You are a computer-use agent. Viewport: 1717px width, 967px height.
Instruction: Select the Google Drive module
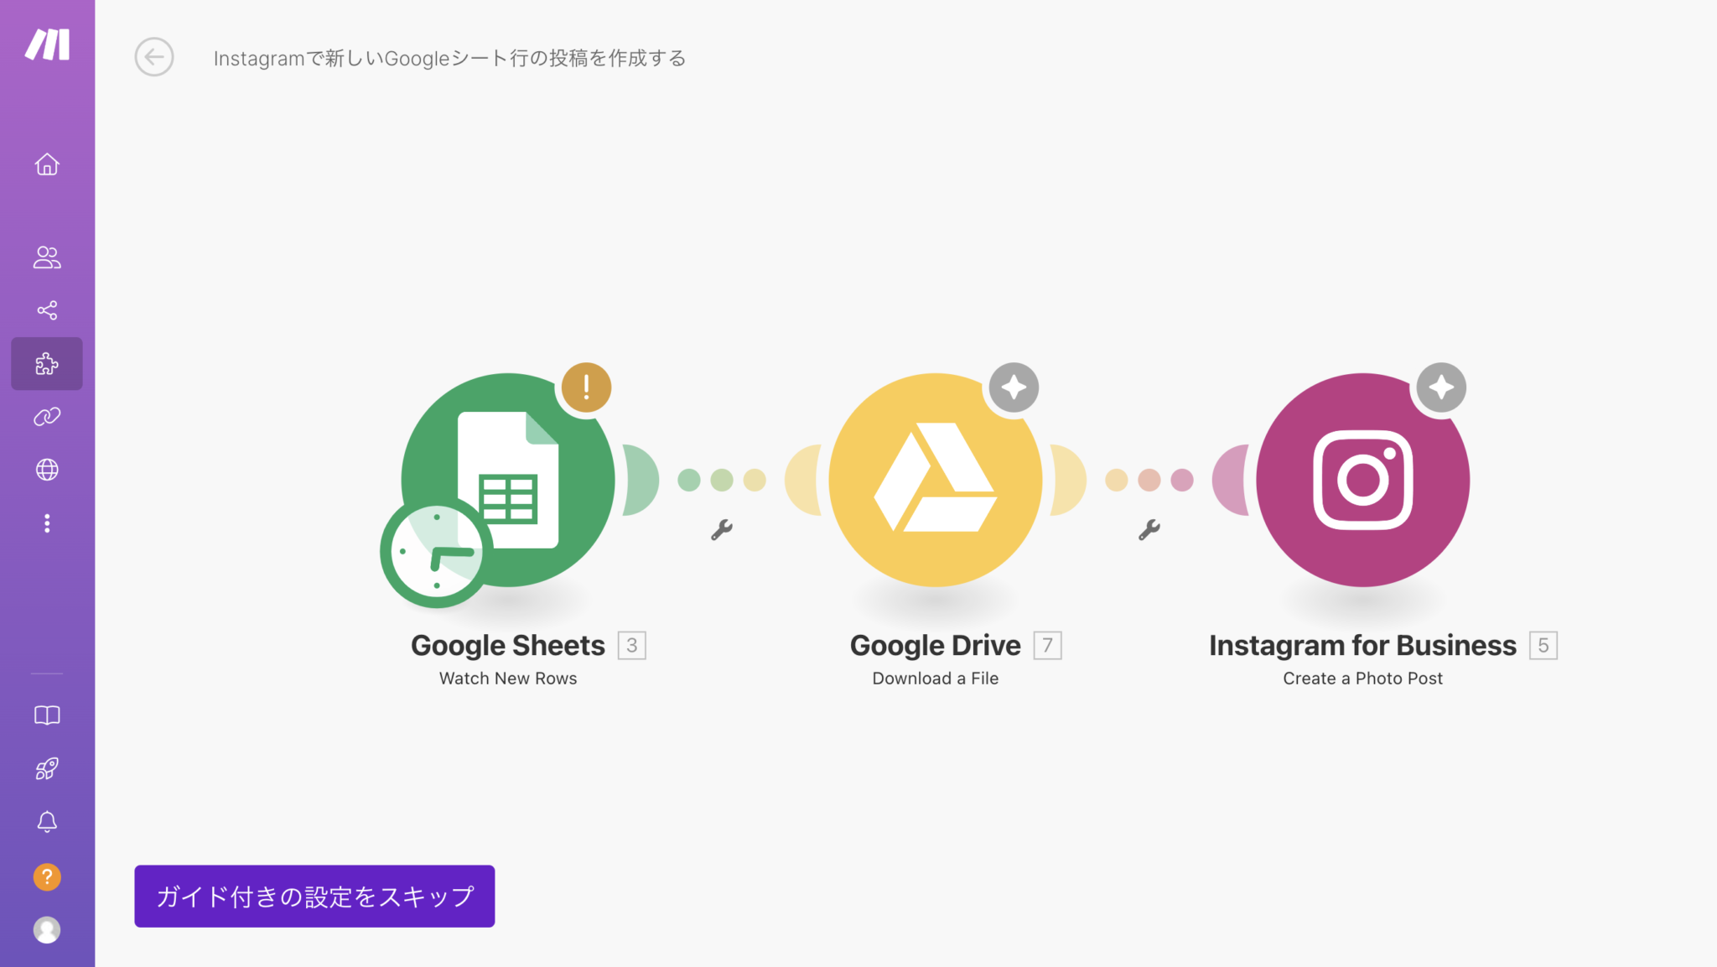[936, 480]
